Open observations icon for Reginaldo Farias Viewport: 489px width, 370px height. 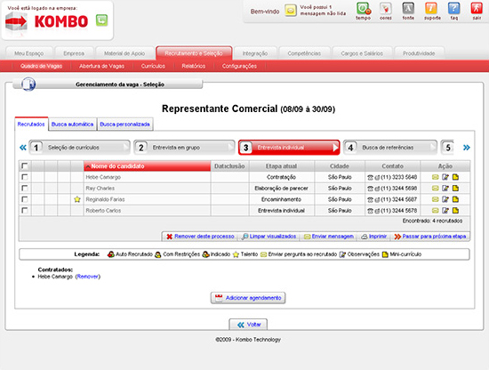click(x=445, y=199)
